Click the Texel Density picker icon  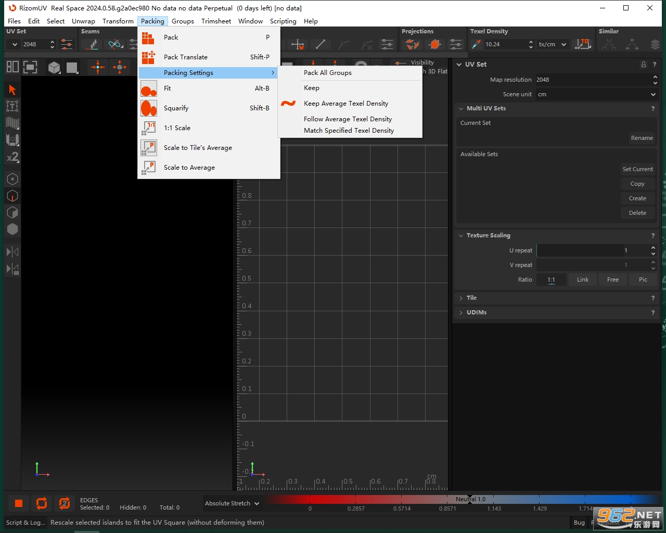point(476,45)
